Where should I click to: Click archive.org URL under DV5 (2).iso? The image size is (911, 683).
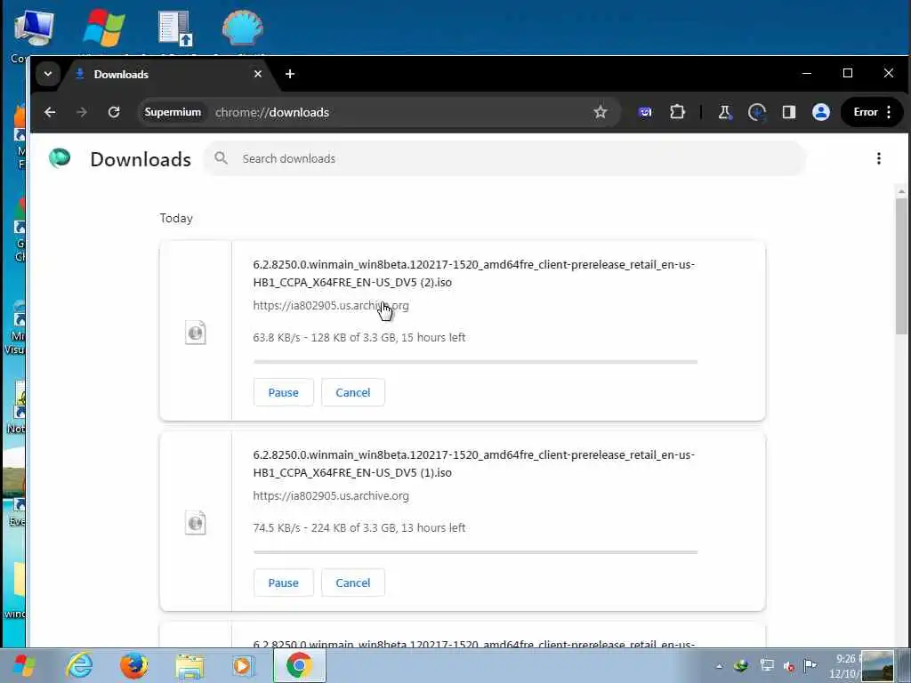pos(331,306)
